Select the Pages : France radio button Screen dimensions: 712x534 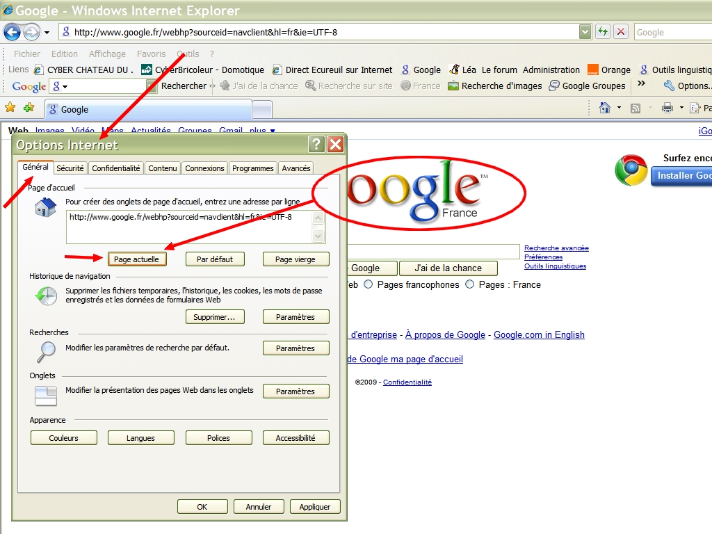click(x=470, y=284)
